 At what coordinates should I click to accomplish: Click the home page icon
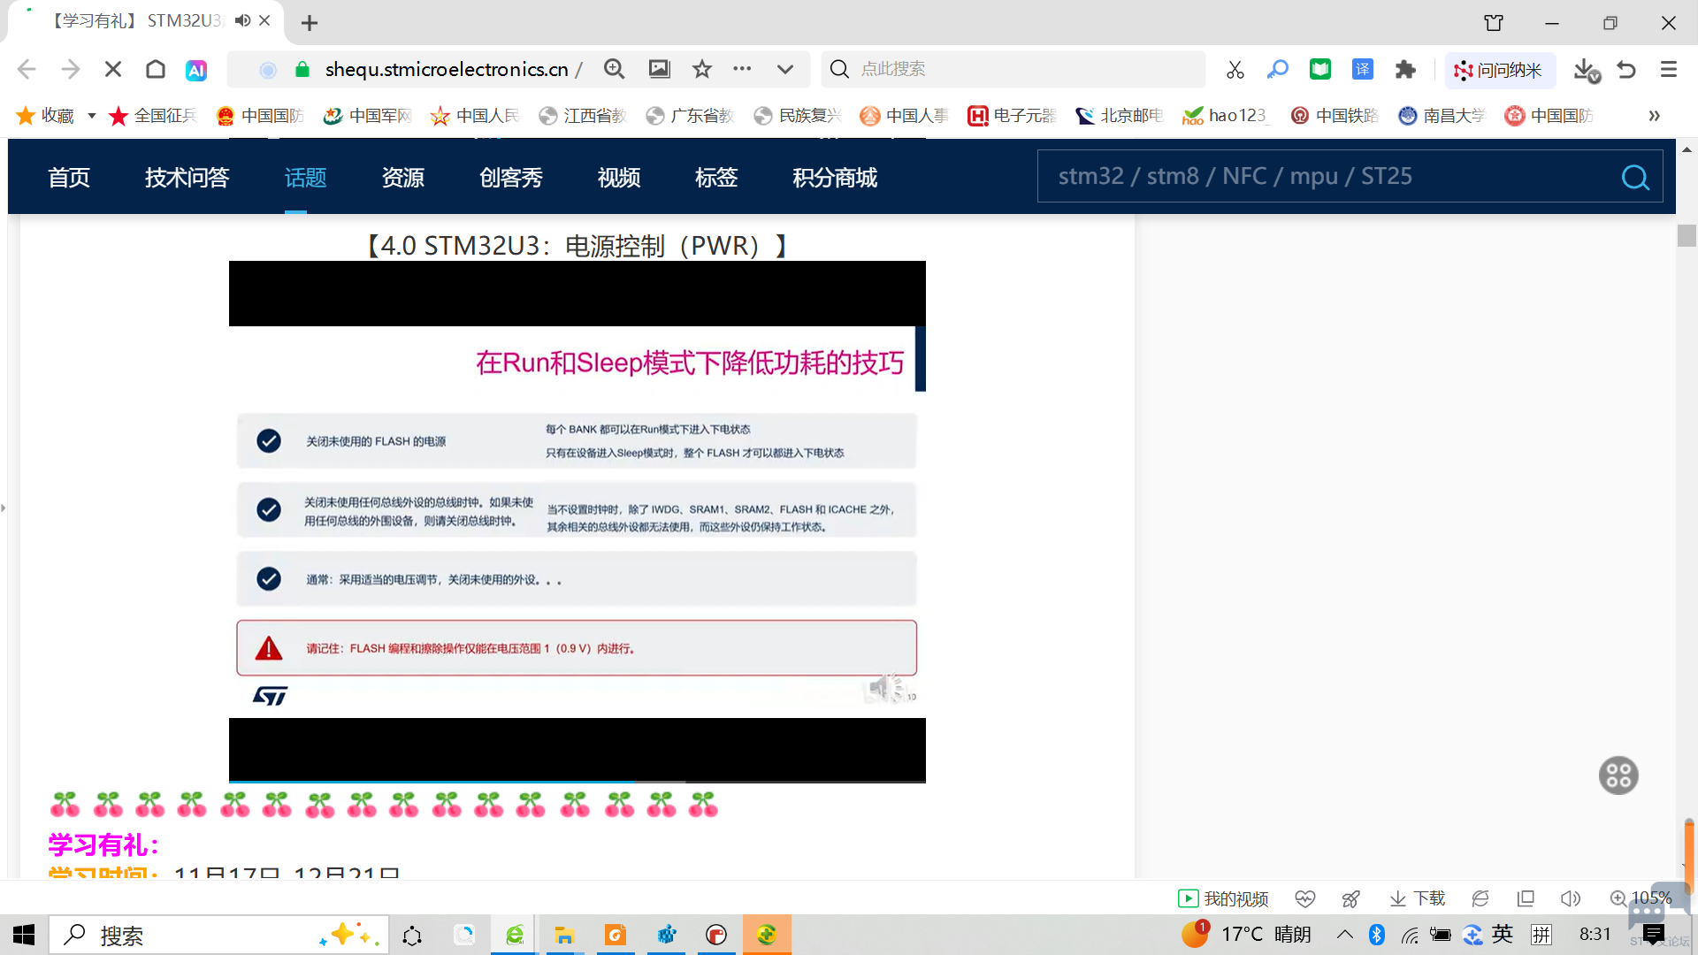156,69
